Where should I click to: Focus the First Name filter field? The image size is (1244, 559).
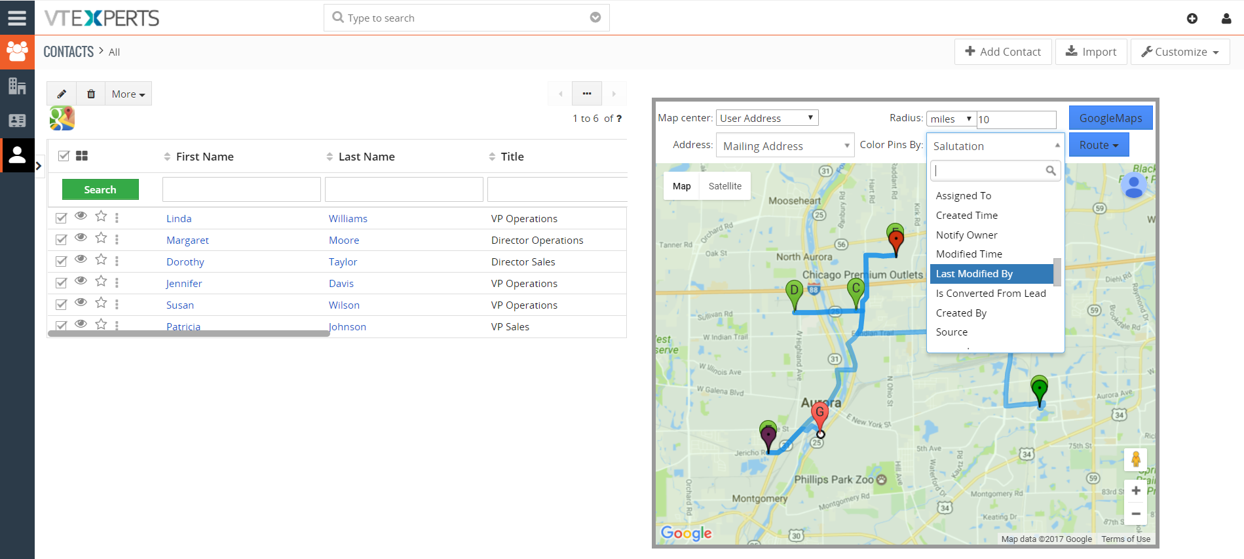pos(242,189)
